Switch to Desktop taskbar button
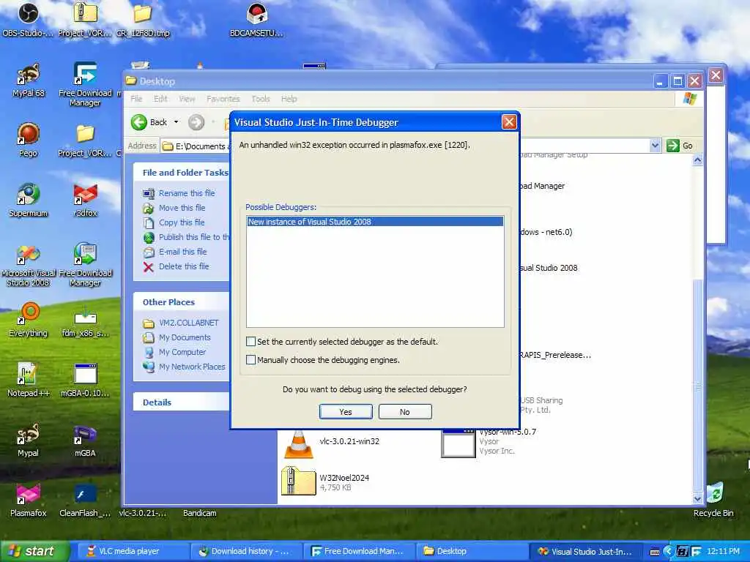Screen dimensions: 750x562 [x=472, y=551]
